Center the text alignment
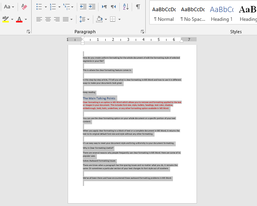This screenshot has width=257, height=206. click(x=48, y=19)
